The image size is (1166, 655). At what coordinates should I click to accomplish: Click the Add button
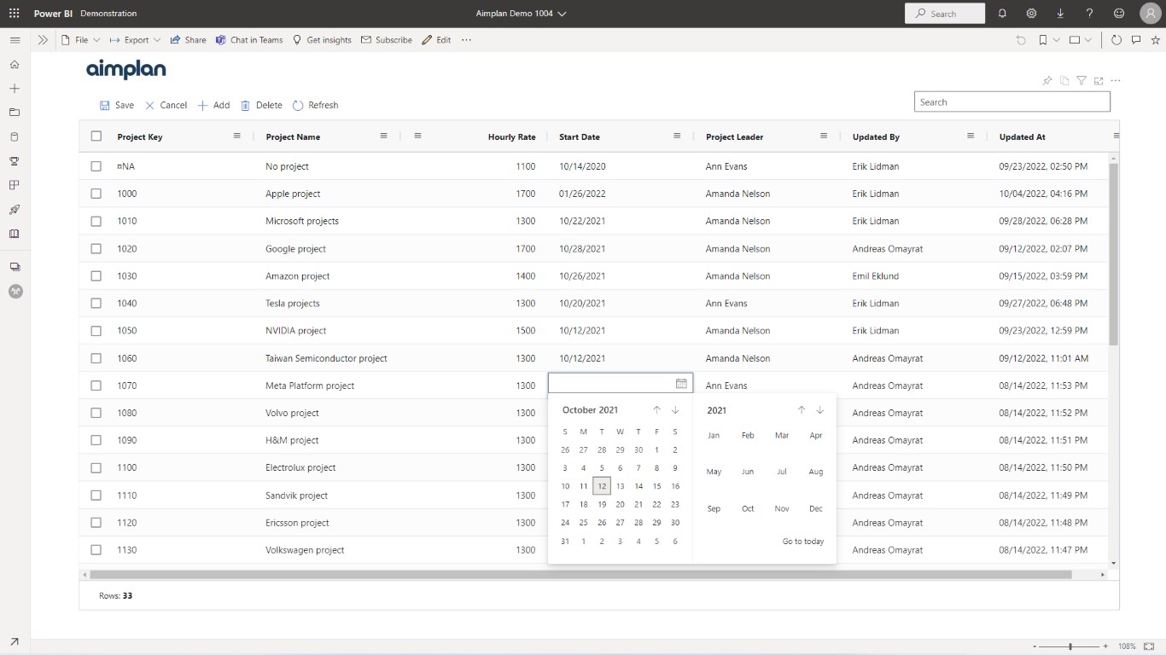213,105
